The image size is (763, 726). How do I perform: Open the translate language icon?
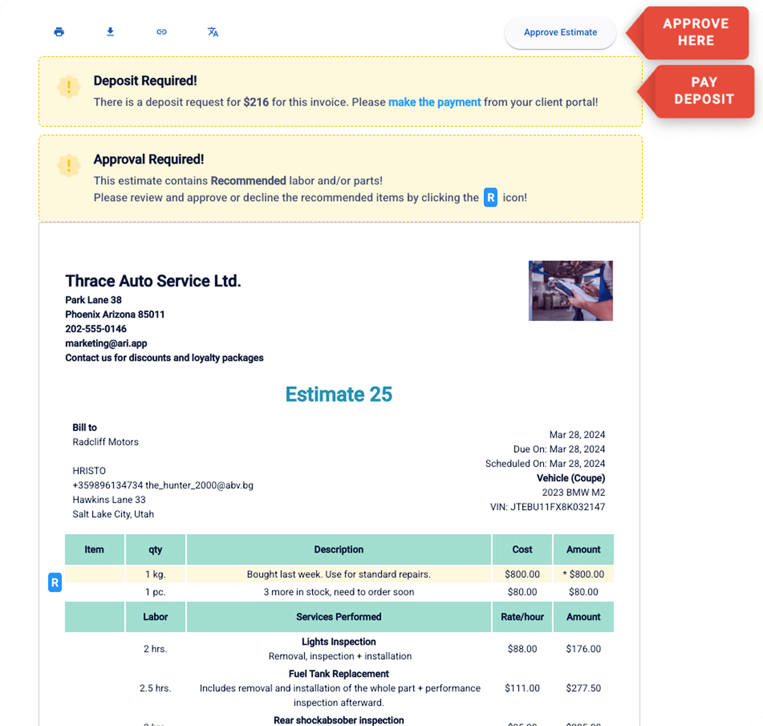point(213,32)
